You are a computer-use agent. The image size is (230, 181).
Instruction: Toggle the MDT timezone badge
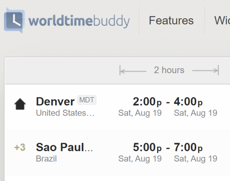87,100
